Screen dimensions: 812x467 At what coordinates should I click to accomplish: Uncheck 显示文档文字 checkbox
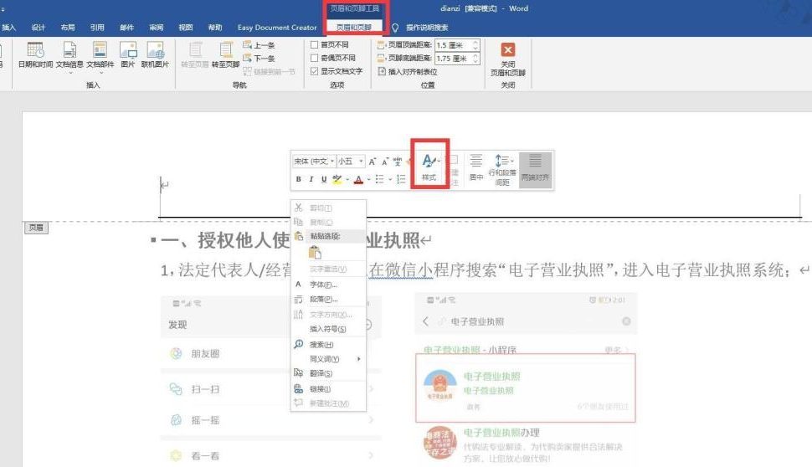pyautogui.click(x=314, y=71)
